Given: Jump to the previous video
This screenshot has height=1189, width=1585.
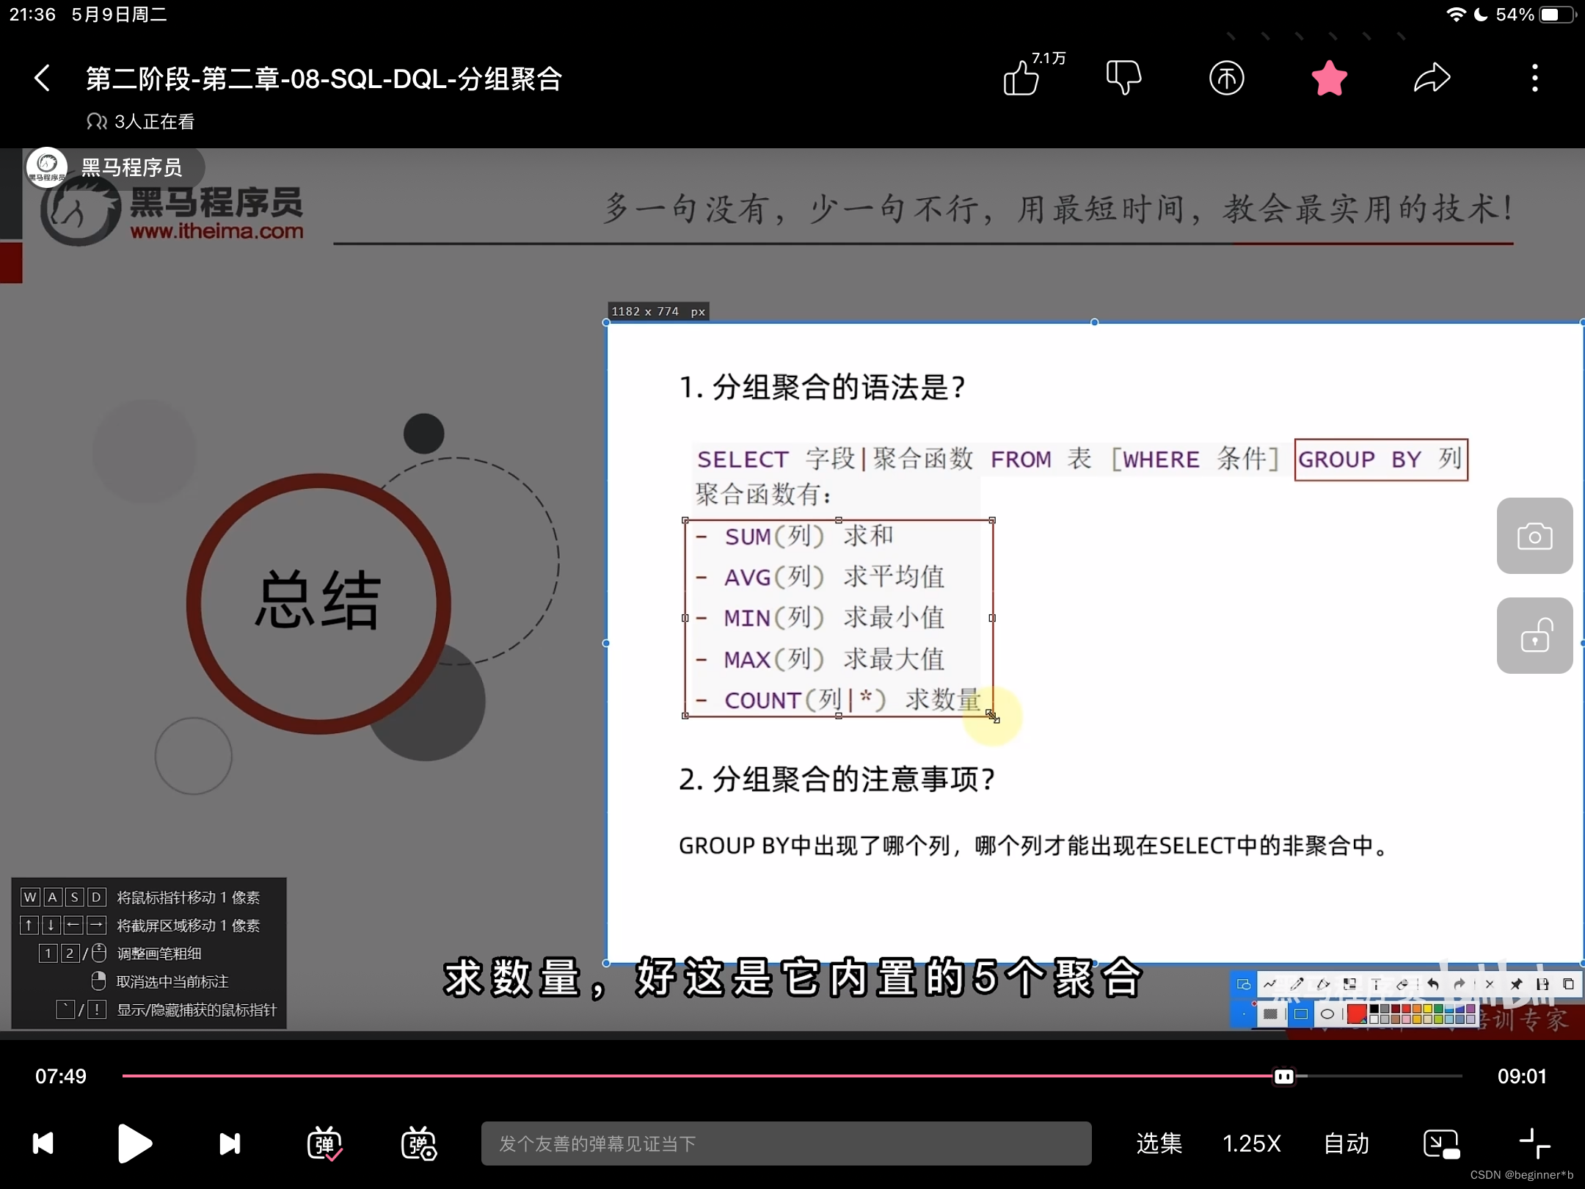Looking at the screenshot, I should [x=43, y=1143].
